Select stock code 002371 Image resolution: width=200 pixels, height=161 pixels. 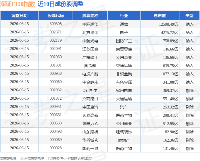click(56, 32)
